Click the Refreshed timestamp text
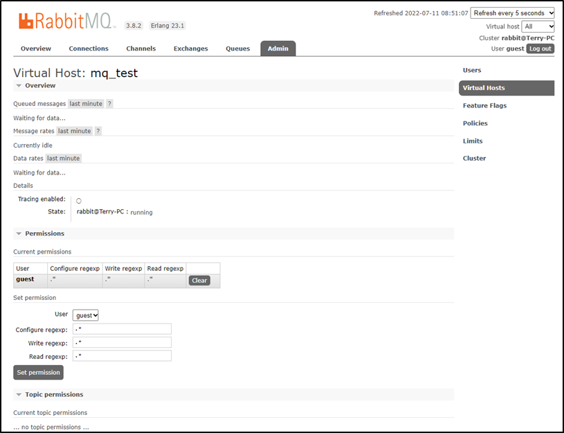This screenshot has height=433, width=564. click(x=421, y=13)
